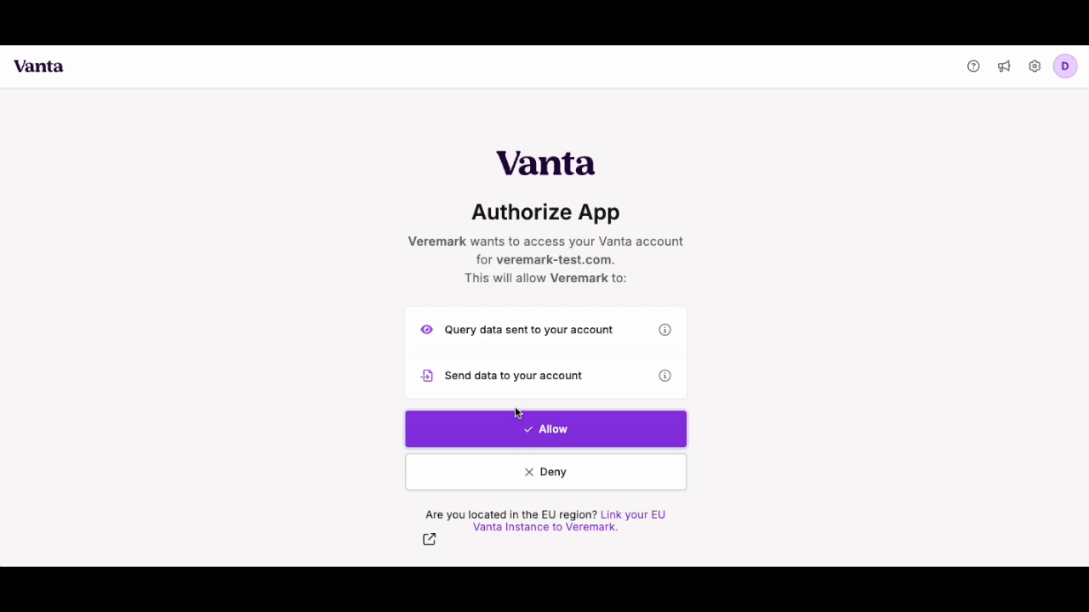Click the large Vanta logo above Authorize App
The height and width of the screenshot is (612, 1089).
pos(545,163)
